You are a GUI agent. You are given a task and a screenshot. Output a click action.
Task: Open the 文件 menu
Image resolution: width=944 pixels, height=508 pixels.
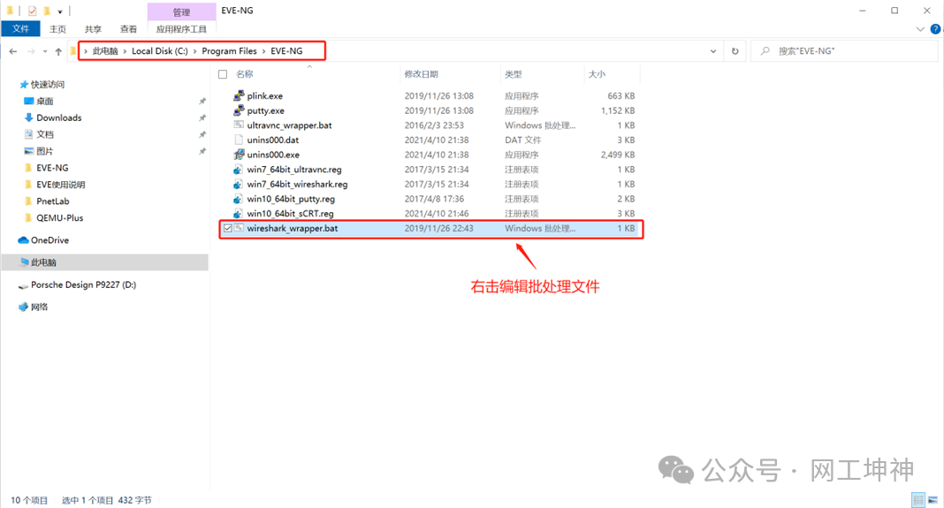[20, 29]
